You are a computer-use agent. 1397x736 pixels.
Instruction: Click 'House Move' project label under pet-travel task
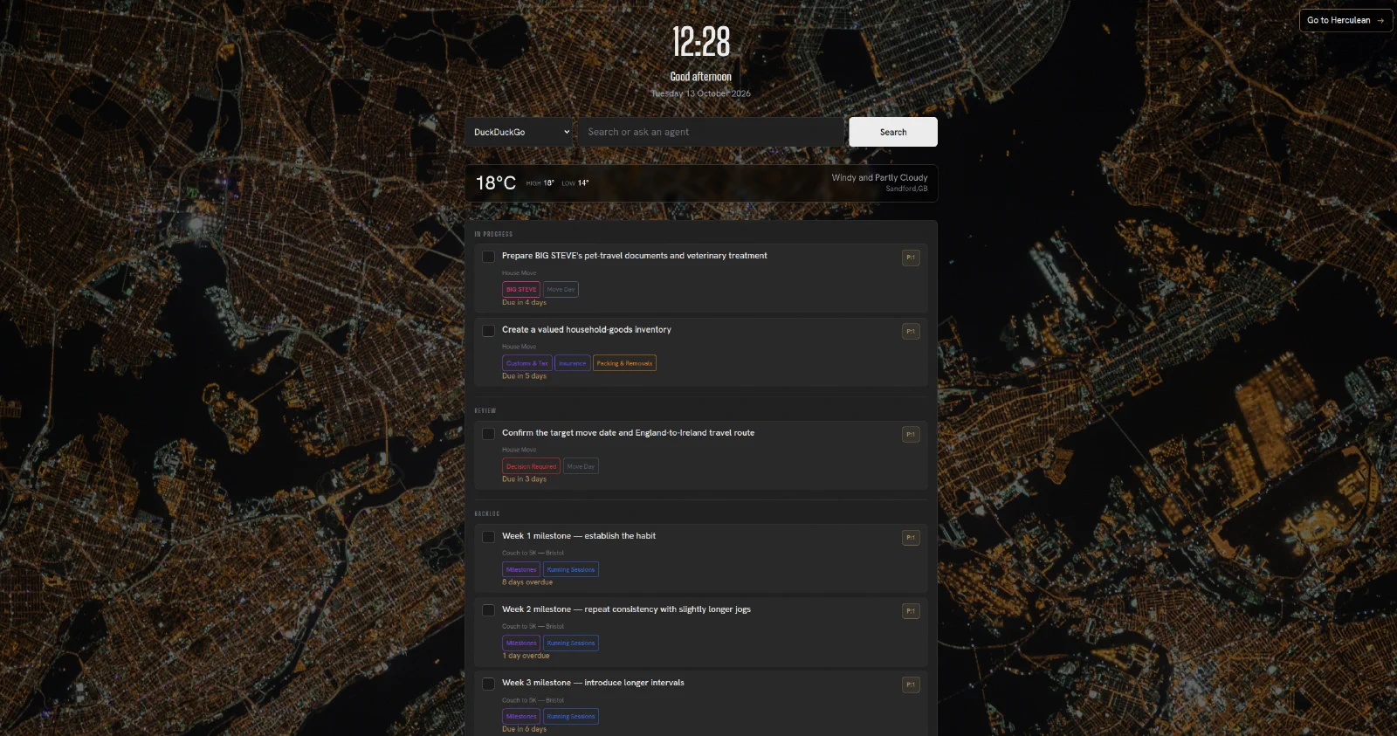click(x=520, y=273)
